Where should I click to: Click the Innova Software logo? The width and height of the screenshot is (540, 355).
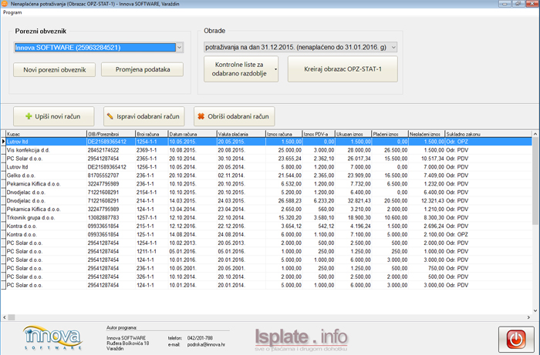(52, 338)
